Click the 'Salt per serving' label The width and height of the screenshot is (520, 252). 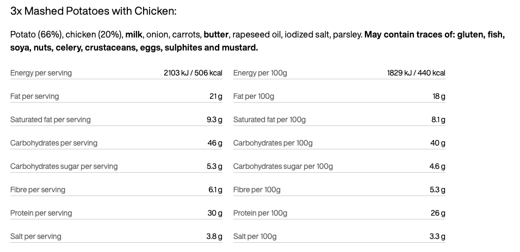click(36, 236)
